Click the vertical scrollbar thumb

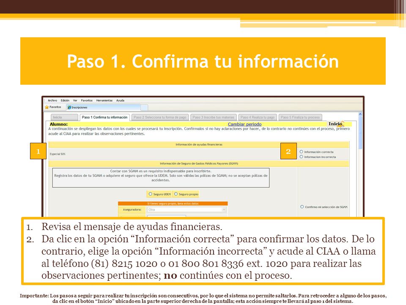click(360, 133)
